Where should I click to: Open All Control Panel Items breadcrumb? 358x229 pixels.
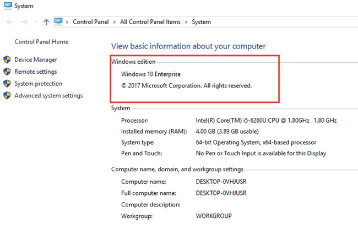click(150, 22)
